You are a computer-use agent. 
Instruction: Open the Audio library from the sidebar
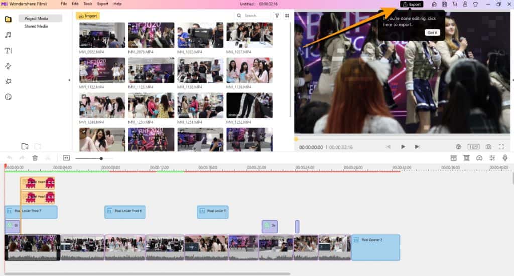tap(8, 35)
